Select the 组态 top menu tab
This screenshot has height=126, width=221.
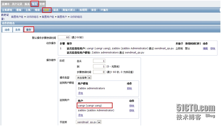[34, 4]
